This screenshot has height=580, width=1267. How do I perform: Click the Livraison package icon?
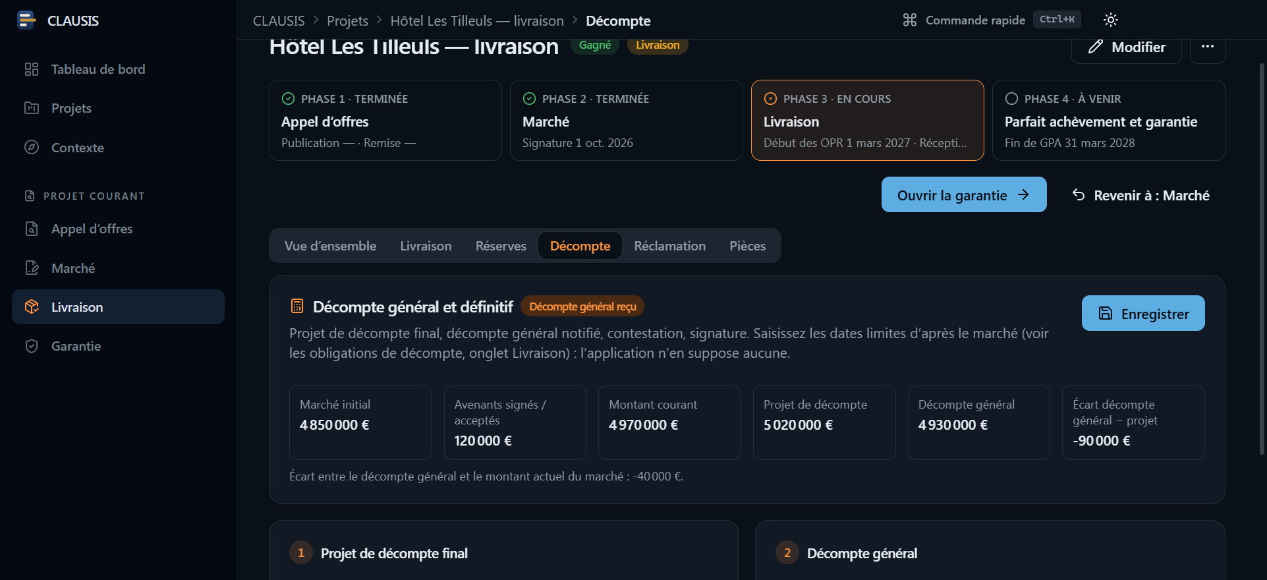tap(32, 307)
